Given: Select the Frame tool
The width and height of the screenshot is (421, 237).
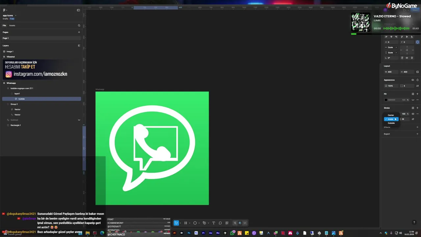Looking at the screenshot, I should coord(186,223).
